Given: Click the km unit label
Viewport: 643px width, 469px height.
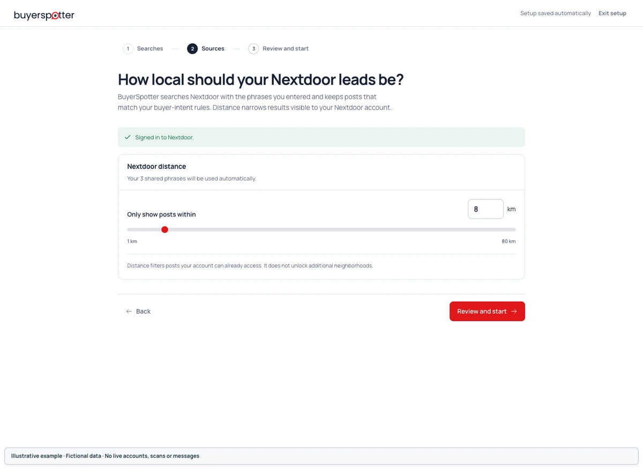Looking at the screenshot, I should tap(511, 209).
